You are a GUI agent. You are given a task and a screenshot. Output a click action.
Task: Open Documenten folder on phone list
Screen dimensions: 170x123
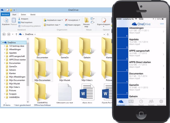pyautogui.click(x=141, y=77)
